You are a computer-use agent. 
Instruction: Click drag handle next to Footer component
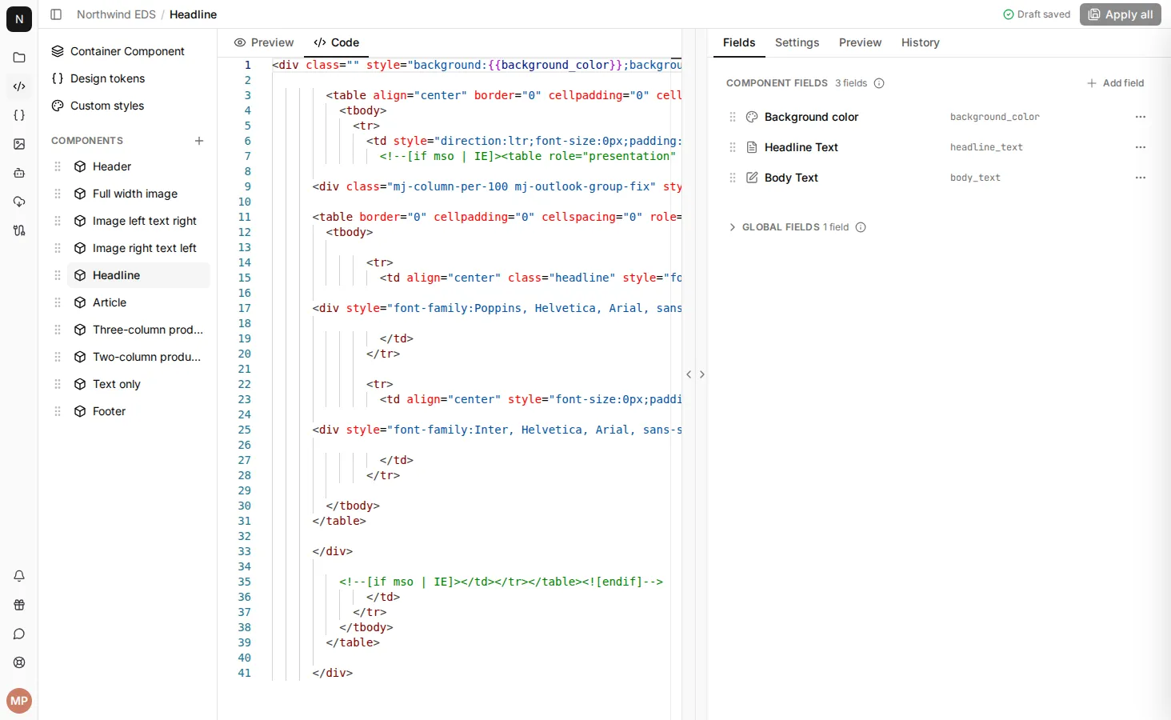[58, 411]
